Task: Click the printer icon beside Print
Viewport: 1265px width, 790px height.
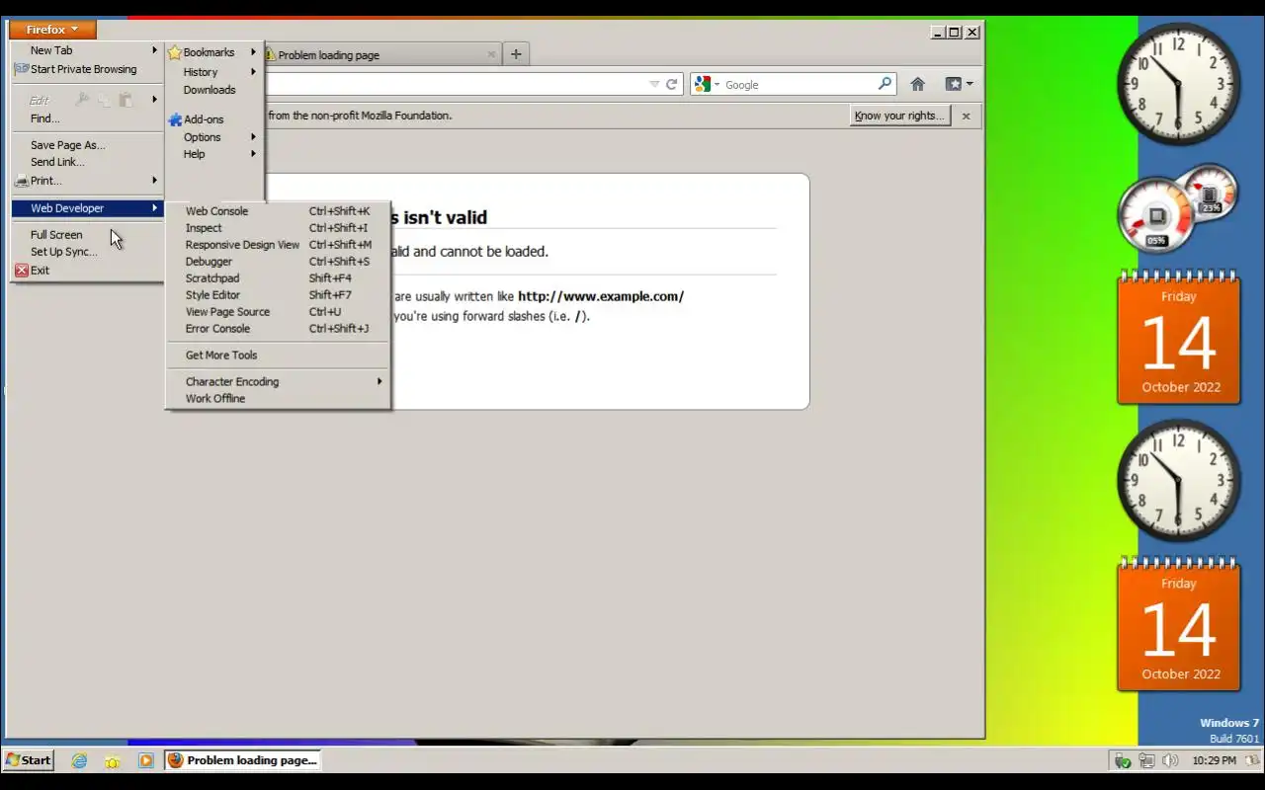Action: tap(22, 181)
